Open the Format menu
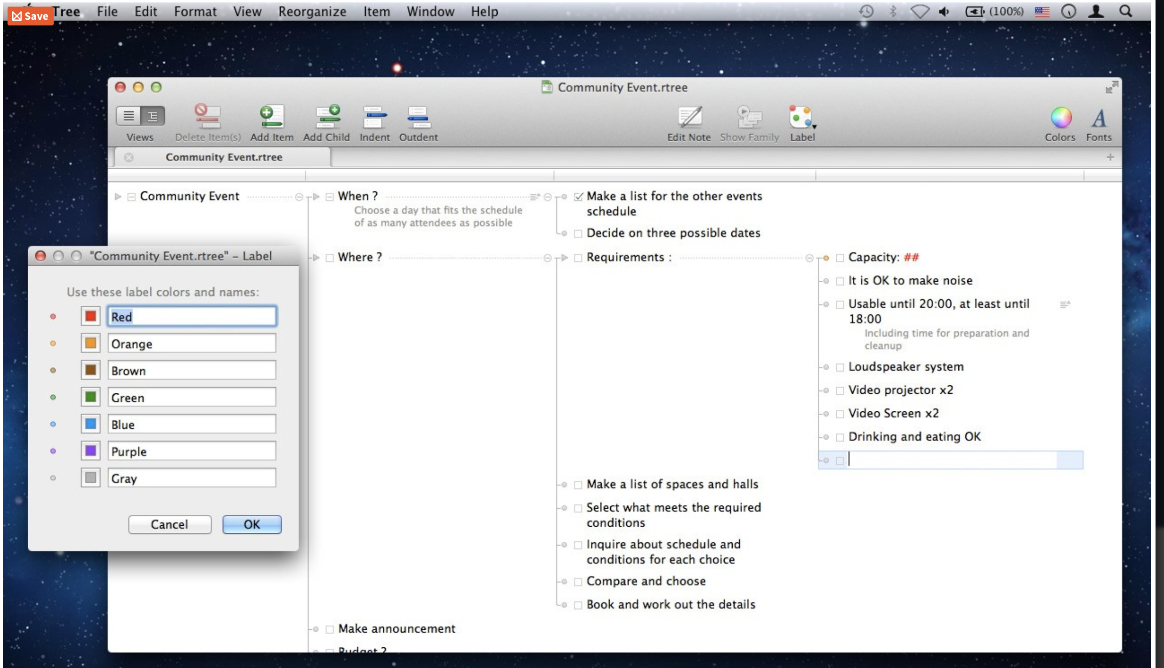The image size is (1164, 668). point(195,11)
